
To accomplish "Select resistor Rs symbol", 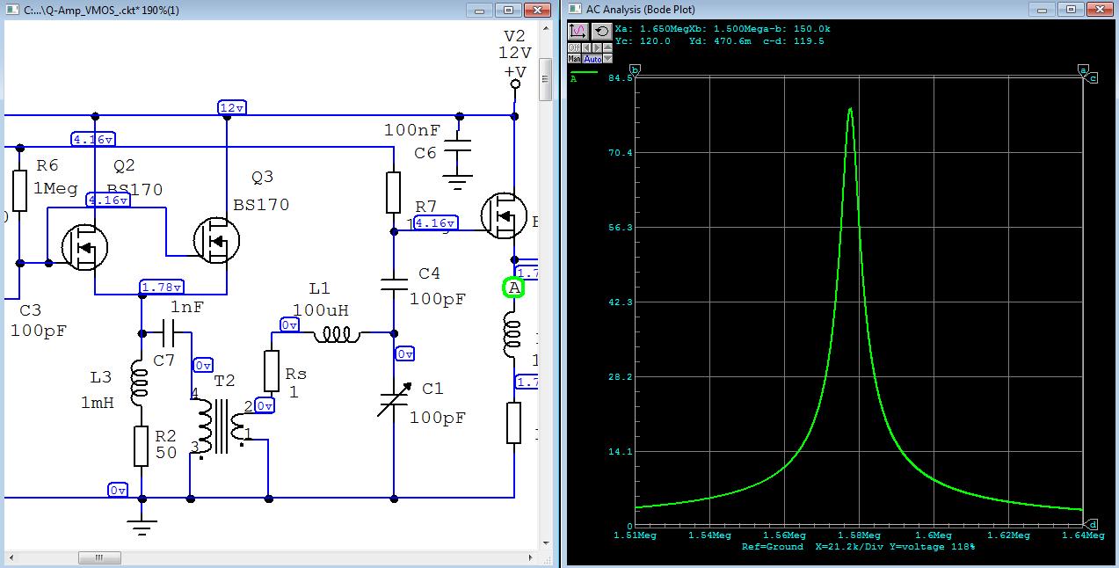I will (x=272, y=370).
